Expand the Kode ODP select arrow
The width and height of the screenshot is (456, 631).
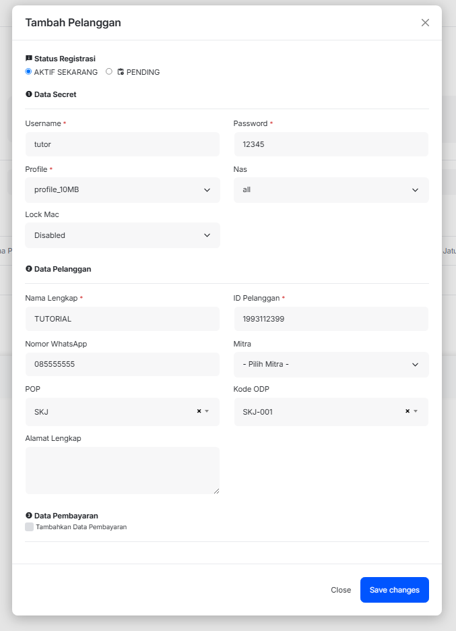coord(416,411)
